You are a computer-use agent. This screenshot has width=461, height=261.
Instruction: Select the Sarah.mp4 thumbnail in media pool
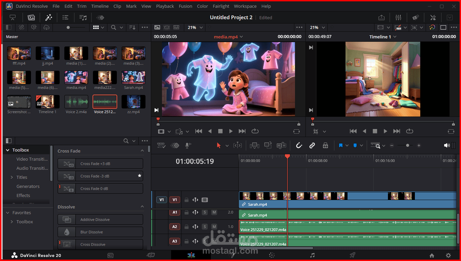coord(133,77)
